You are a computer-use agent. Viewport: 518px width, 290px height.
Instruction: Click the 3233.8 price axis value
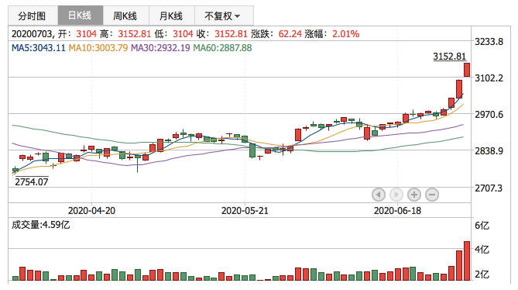tap(489, 42)
